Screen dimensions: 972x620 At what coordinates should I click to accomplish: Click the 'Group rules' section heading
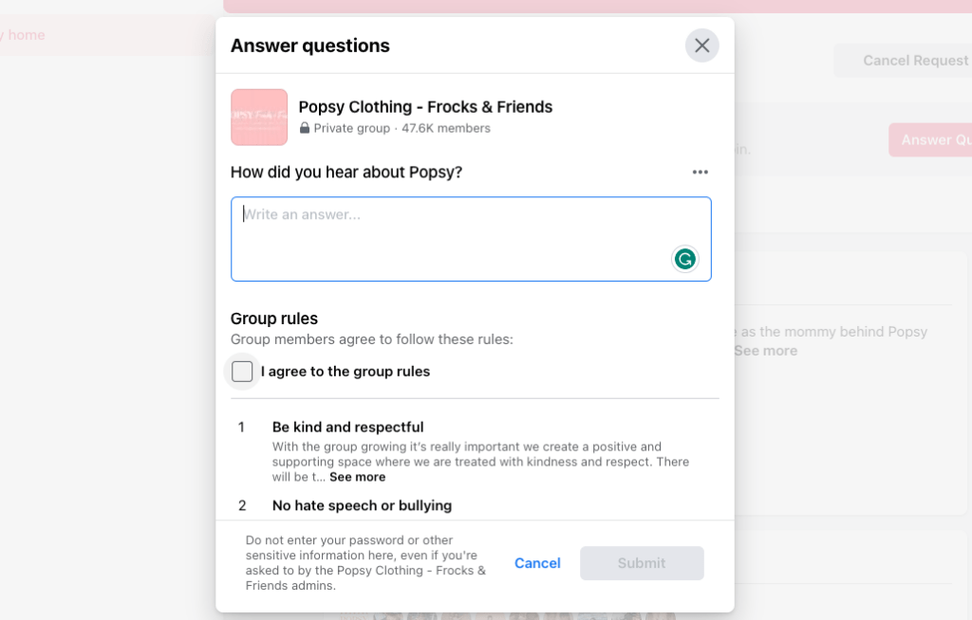coord(274,319)
